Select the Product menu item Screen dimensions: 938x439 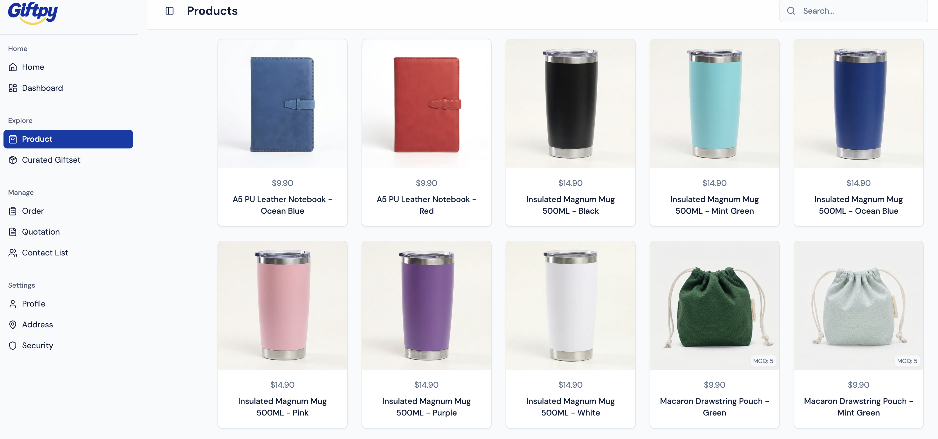(x=68, y=139)
